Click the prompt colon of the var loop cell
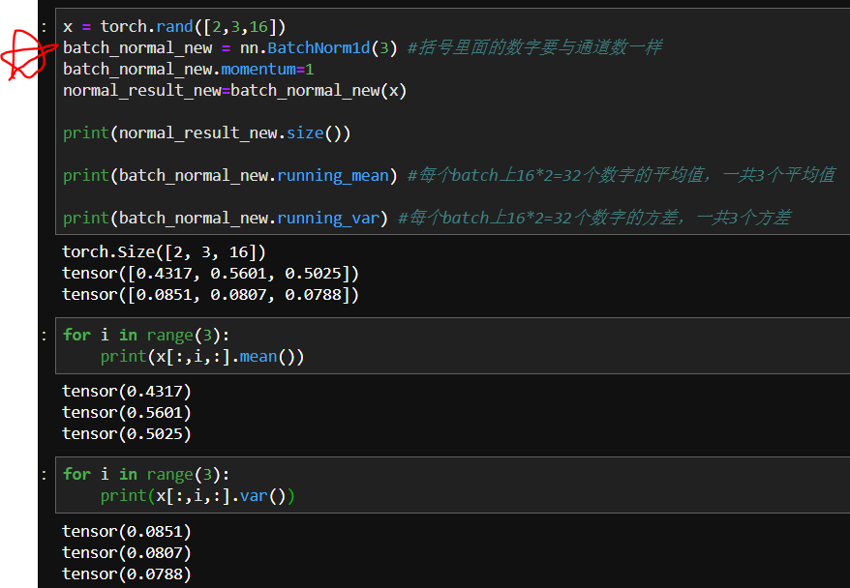This screenshot has height=588, width=850. [x=43, y=474]
